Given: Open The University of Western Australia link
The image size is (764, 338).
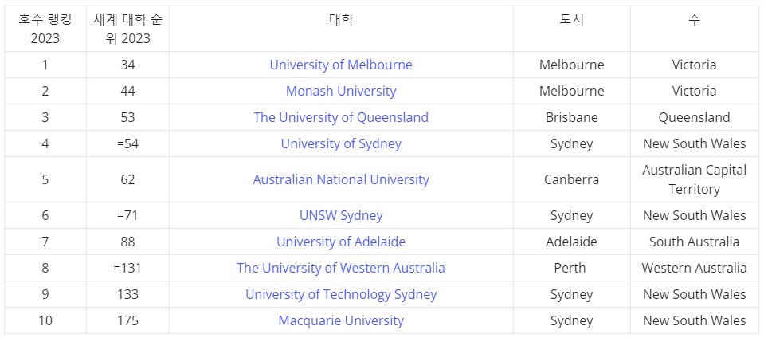Looking at the screenshot, I should [341, 269].
